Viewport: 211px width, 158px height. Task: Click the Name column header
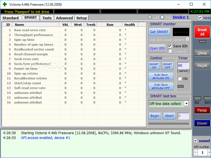coord(36,25)
